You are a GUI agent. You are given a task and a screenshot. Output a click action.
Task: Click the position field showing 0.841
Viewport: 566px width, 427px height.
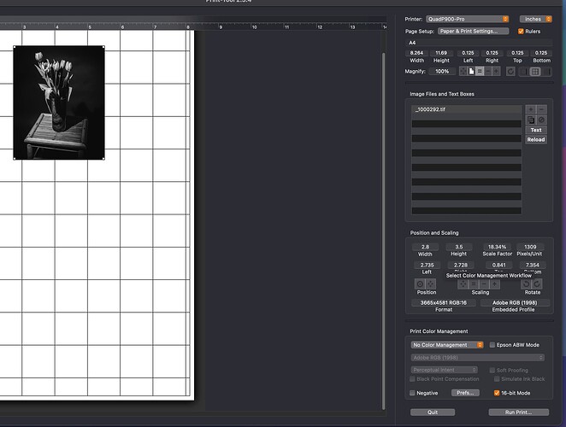tap(498, 265)
